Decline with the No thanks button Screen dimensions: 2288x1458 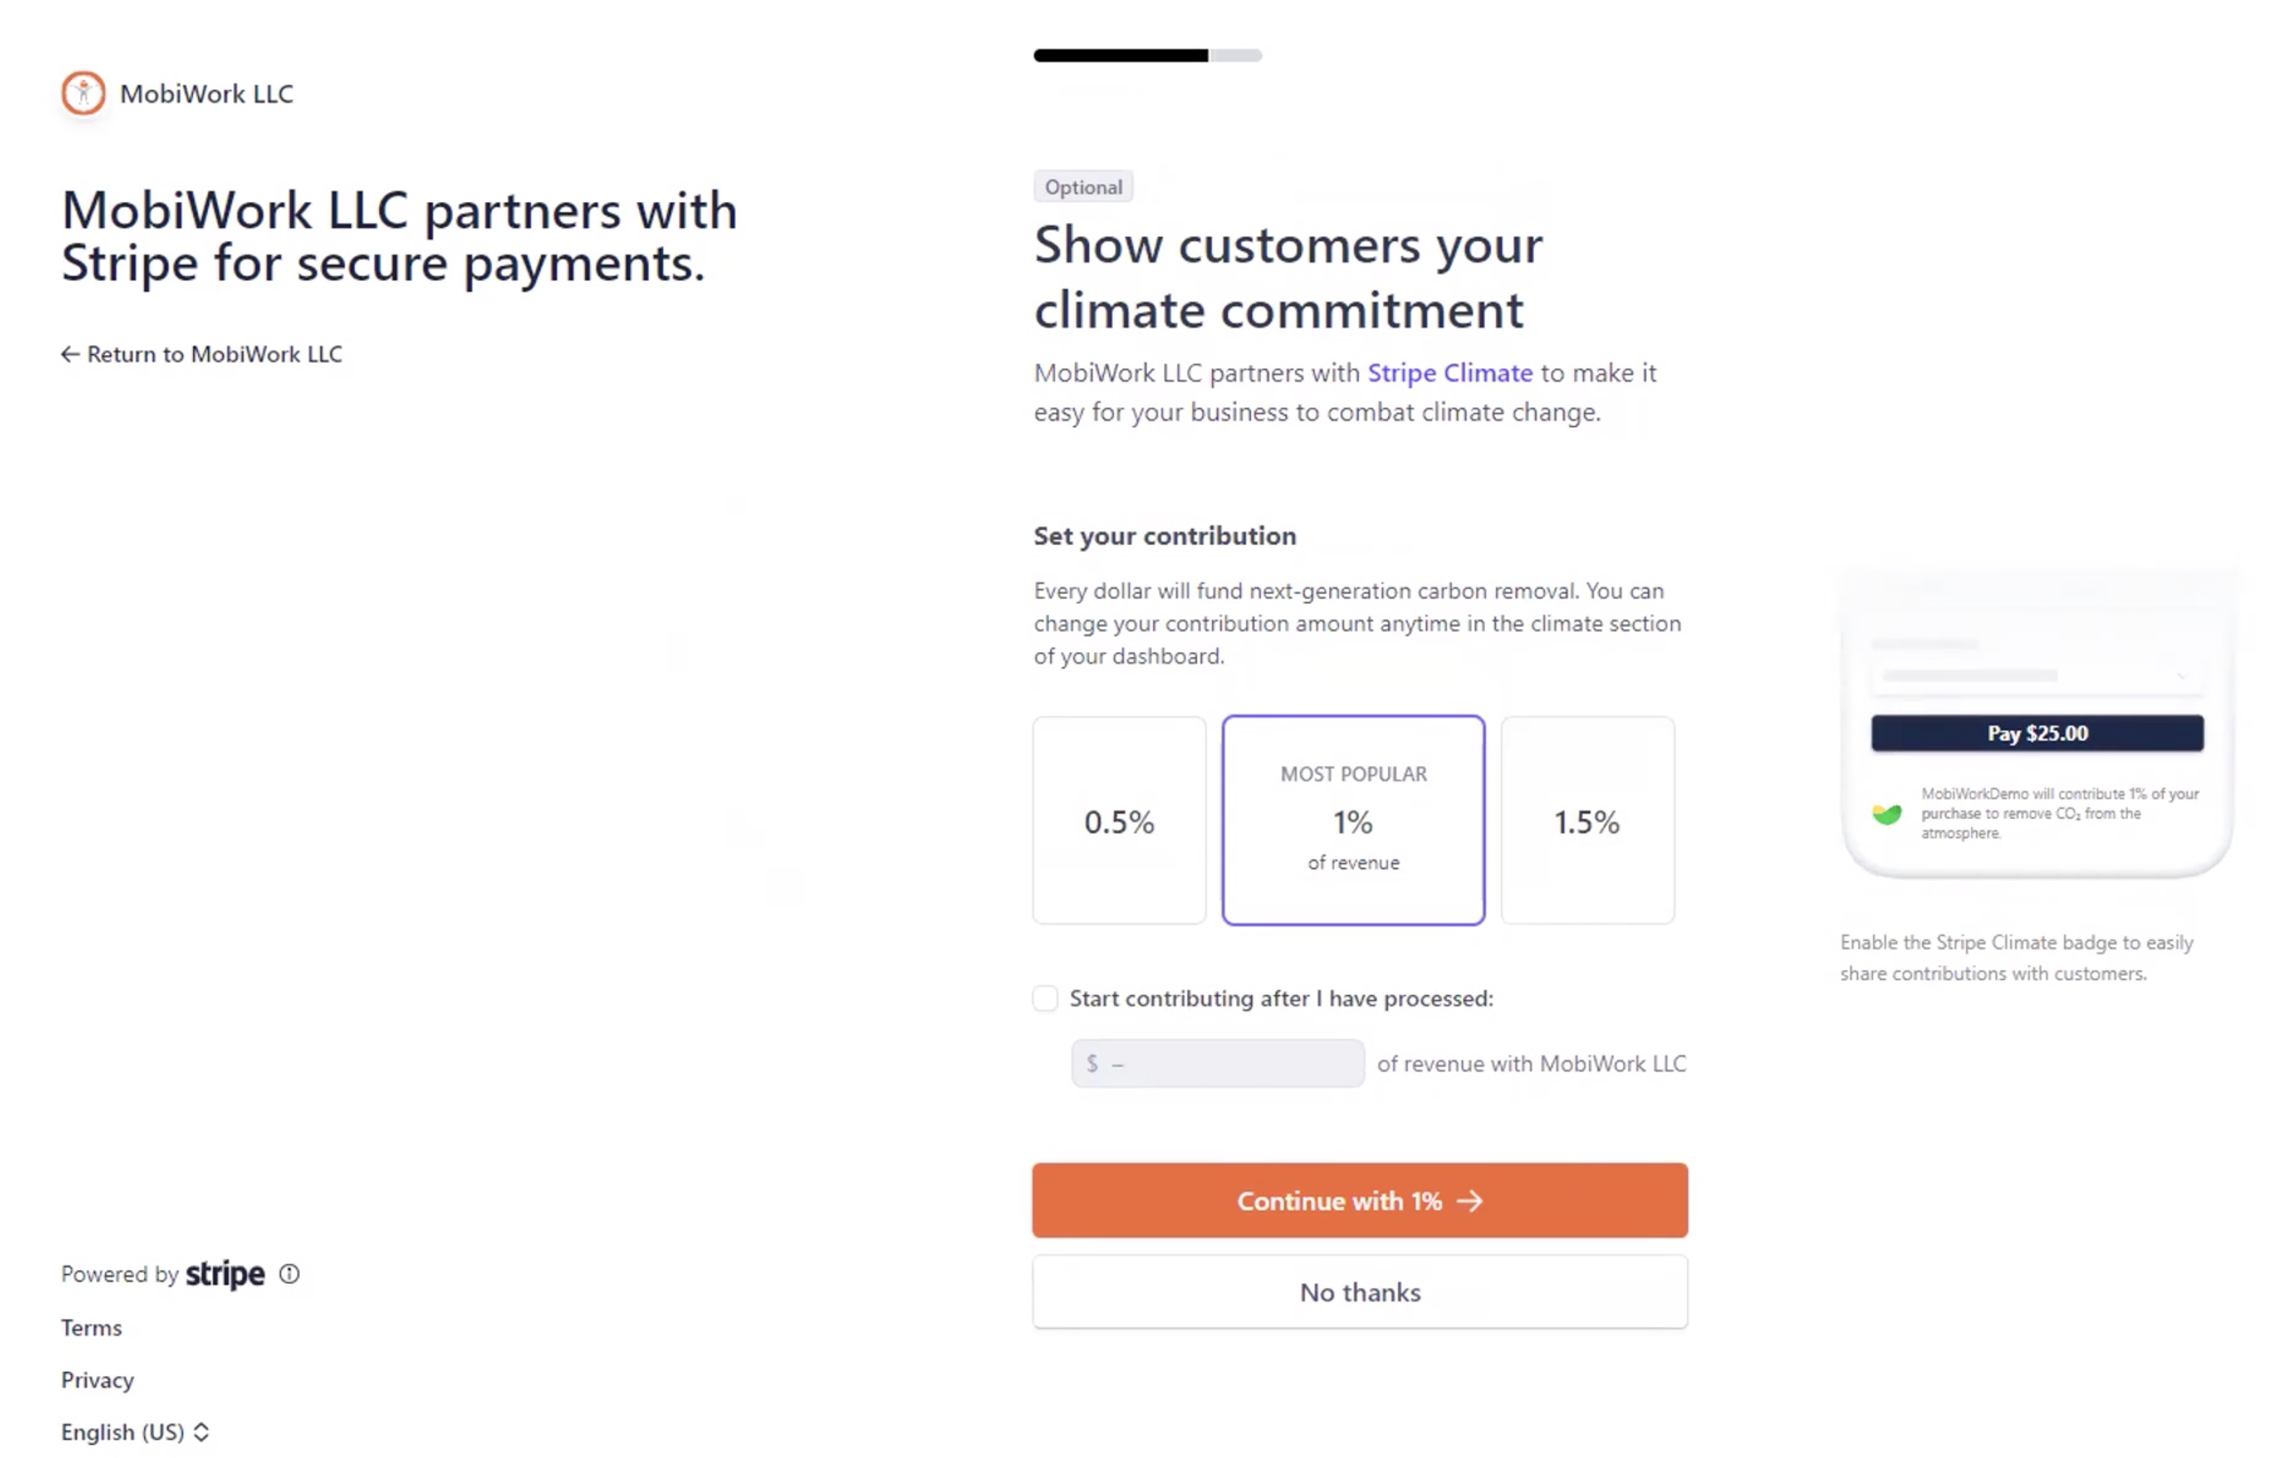(1360, 1292)
